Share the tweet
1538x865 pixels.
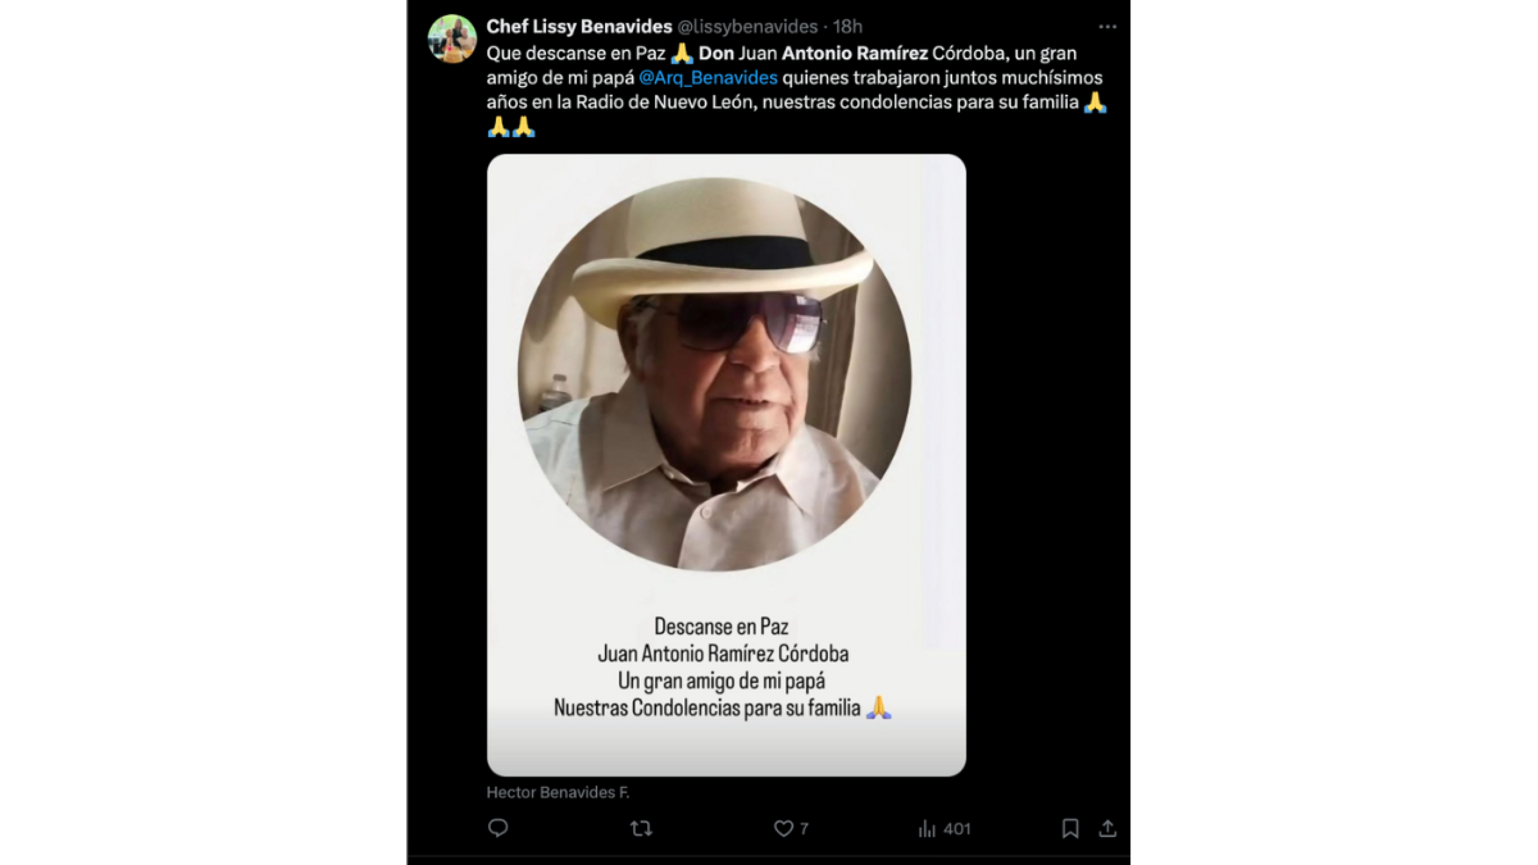(1108, 827)
